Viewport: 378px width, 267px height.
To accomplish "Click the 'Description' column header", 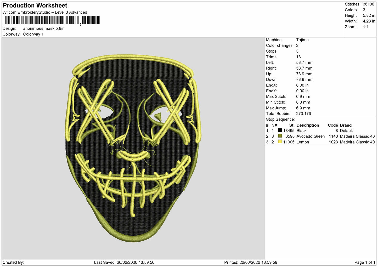I will (308, 125).
